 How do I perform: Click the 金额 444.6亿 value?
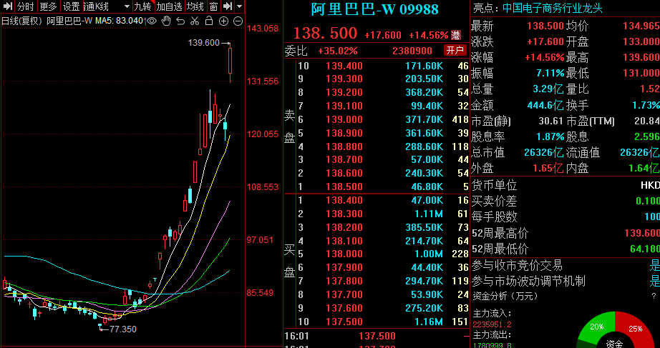546,105
